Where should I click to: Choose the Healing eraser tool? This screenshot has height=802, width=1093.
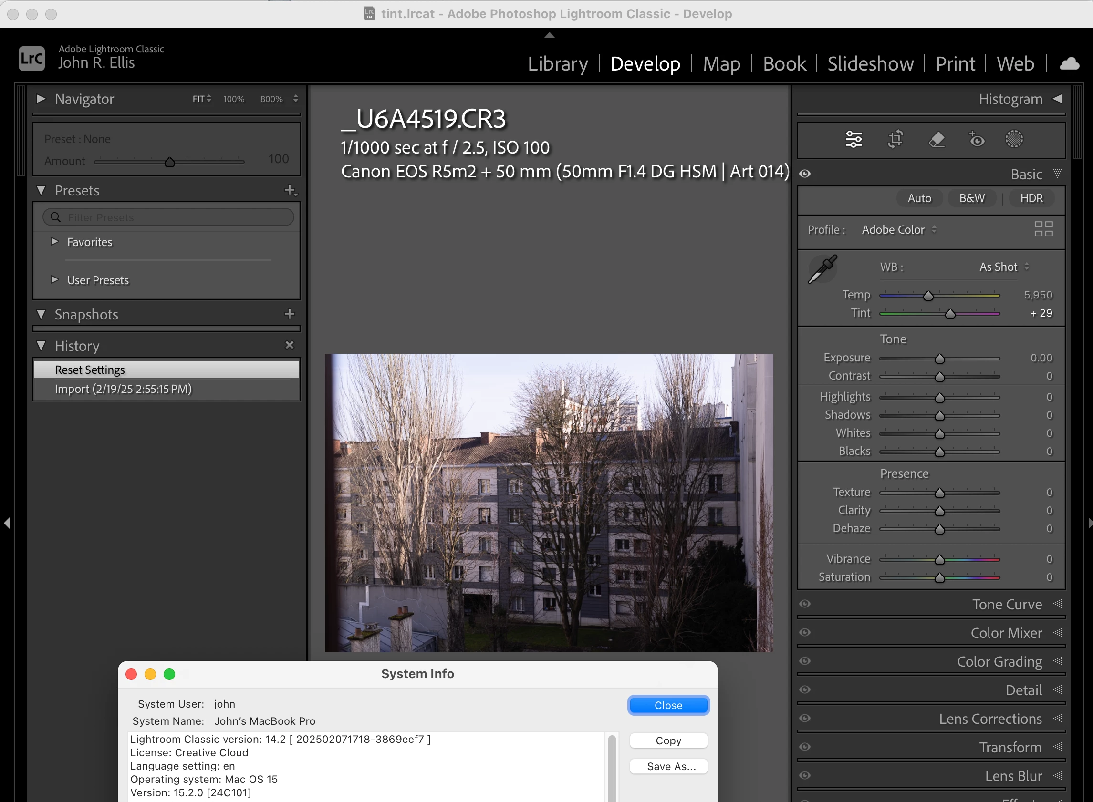936,139
